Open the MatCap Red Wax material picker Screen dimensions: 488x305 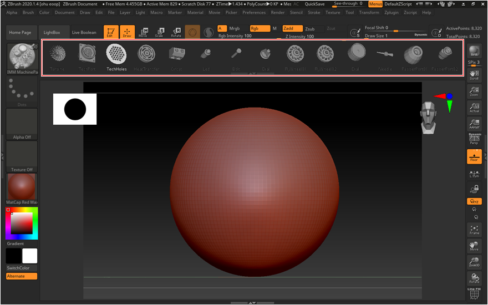pyautogui.click(x=22, y=187)
